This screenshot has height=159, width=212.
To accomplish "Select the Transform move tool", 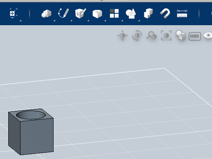I will point(13,13).
